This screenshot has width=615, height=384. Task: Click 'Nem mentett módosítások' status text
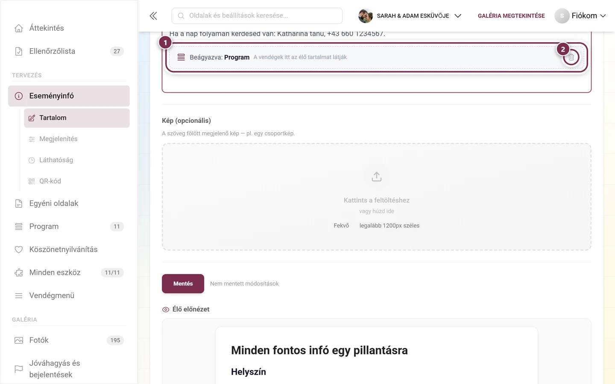[x=244, y=284]
